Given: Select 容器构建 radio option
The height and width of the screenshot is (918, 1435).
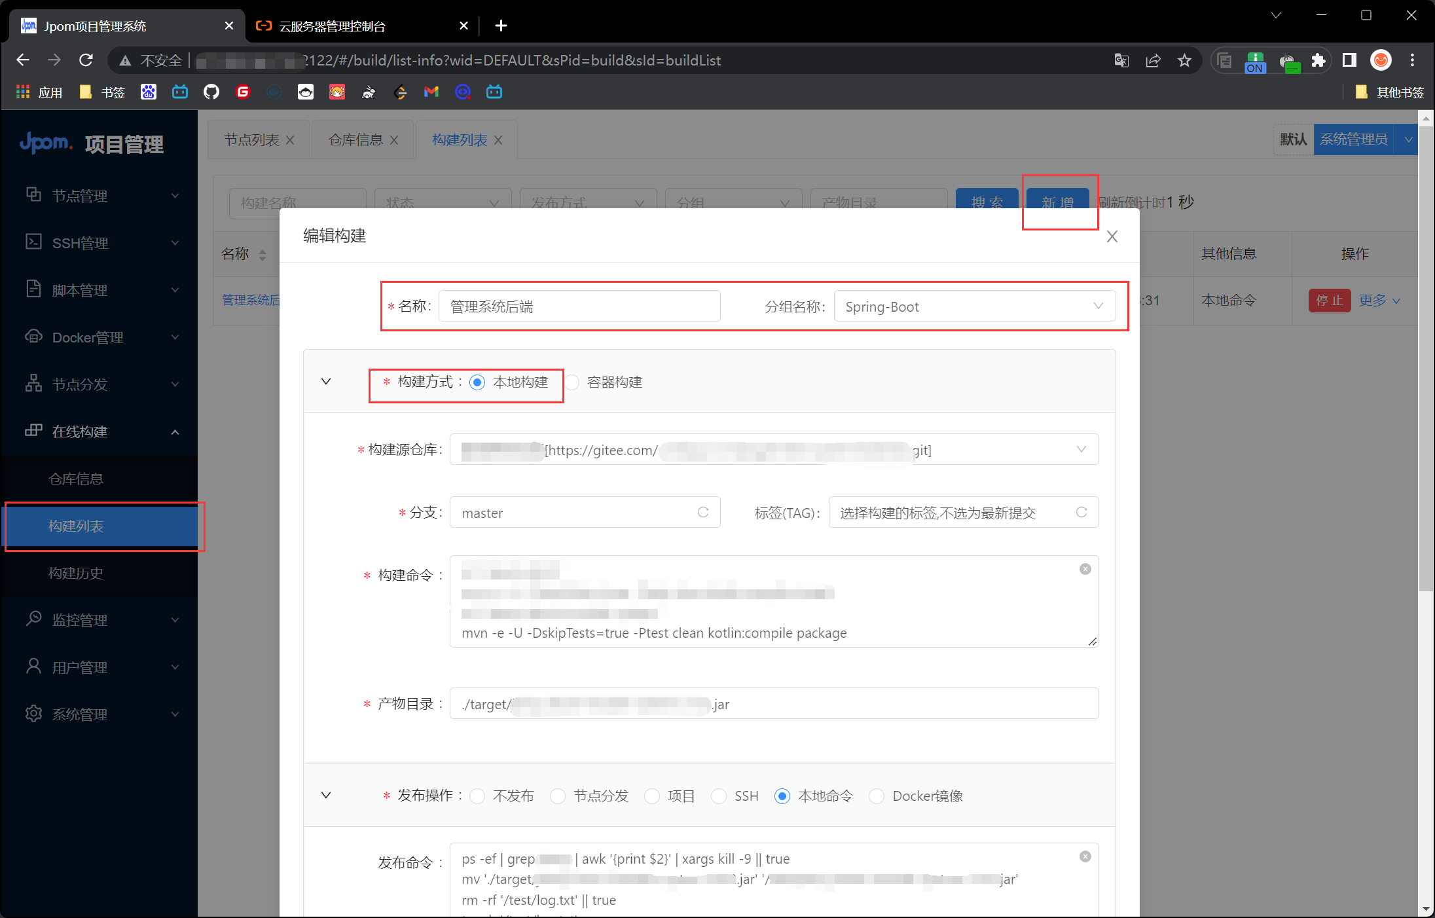Looking at the screenshot, I should click(573, 382).
